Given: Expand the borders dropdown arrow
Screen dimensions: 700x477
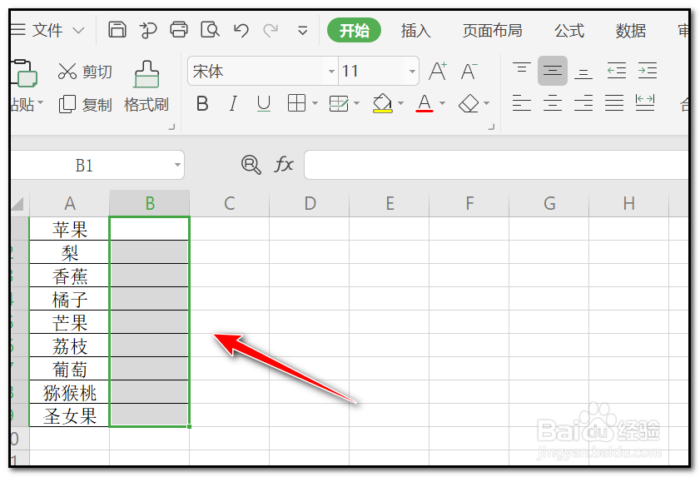Looking at the screenshot, I should coord(315,103).
